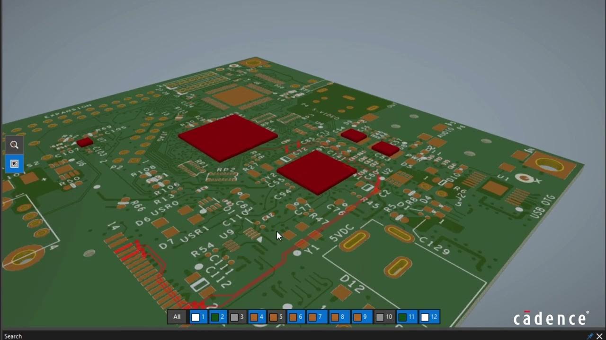Enable gray layer 10
This screenshot has width=606, height=340.
(384, 317)
